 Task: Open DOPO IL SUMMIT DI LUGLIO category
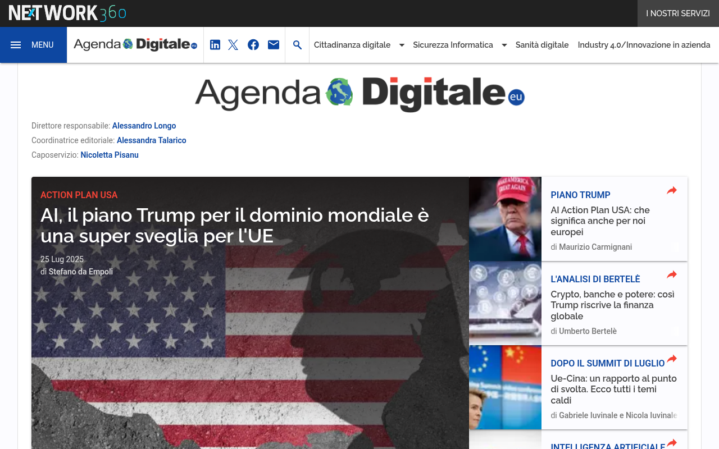click(608, 363)
